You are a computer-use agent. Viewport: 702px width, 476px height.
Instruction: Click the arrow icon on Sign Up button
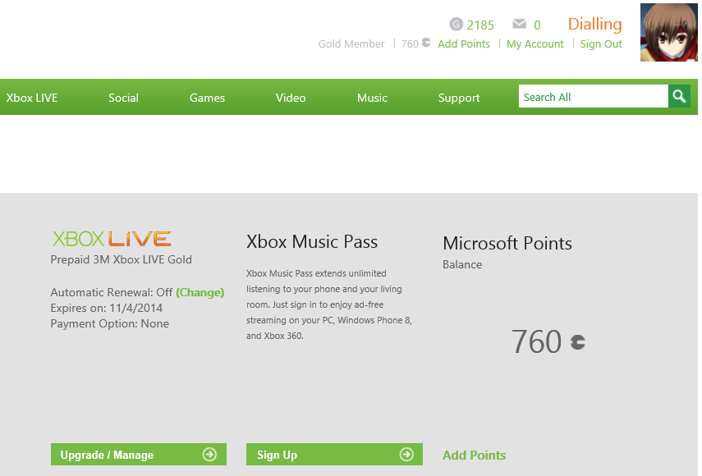406,455
